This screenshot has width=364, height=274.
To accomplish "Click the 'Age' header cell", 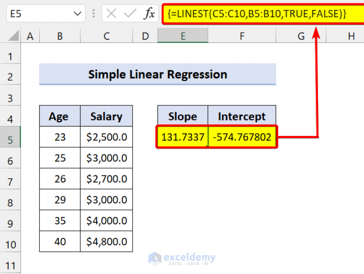I will 60,116.
